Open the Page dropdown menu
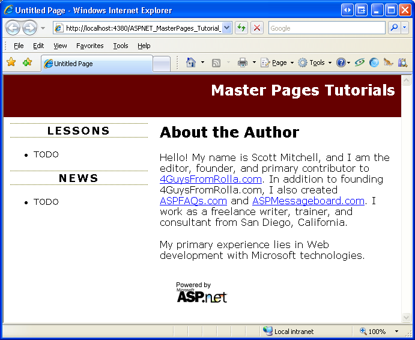The height and width of the screenshot is (340, 415). pos(277,62)
